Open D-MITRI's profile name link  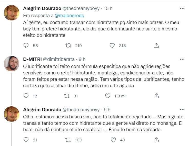tap(30, 59)
